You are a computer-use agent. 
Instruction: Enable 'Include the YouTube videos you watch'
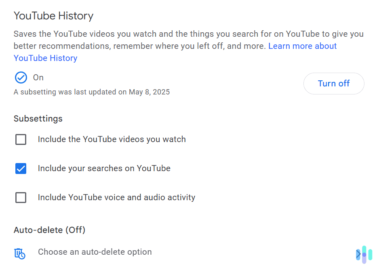point(21,139)
